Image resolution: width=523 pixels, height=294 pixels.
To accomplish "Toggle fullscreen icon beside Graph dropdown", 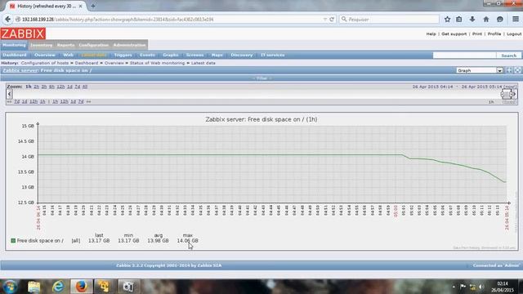I will click(517, 70).
